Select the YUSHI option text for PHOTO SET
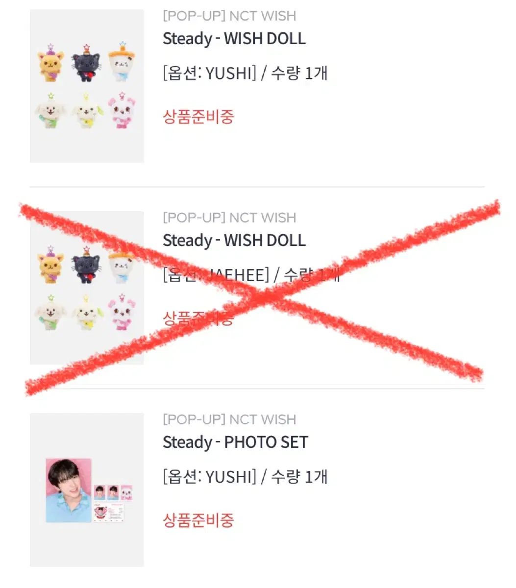Screen dimensions: 516x588 point(245,477)
